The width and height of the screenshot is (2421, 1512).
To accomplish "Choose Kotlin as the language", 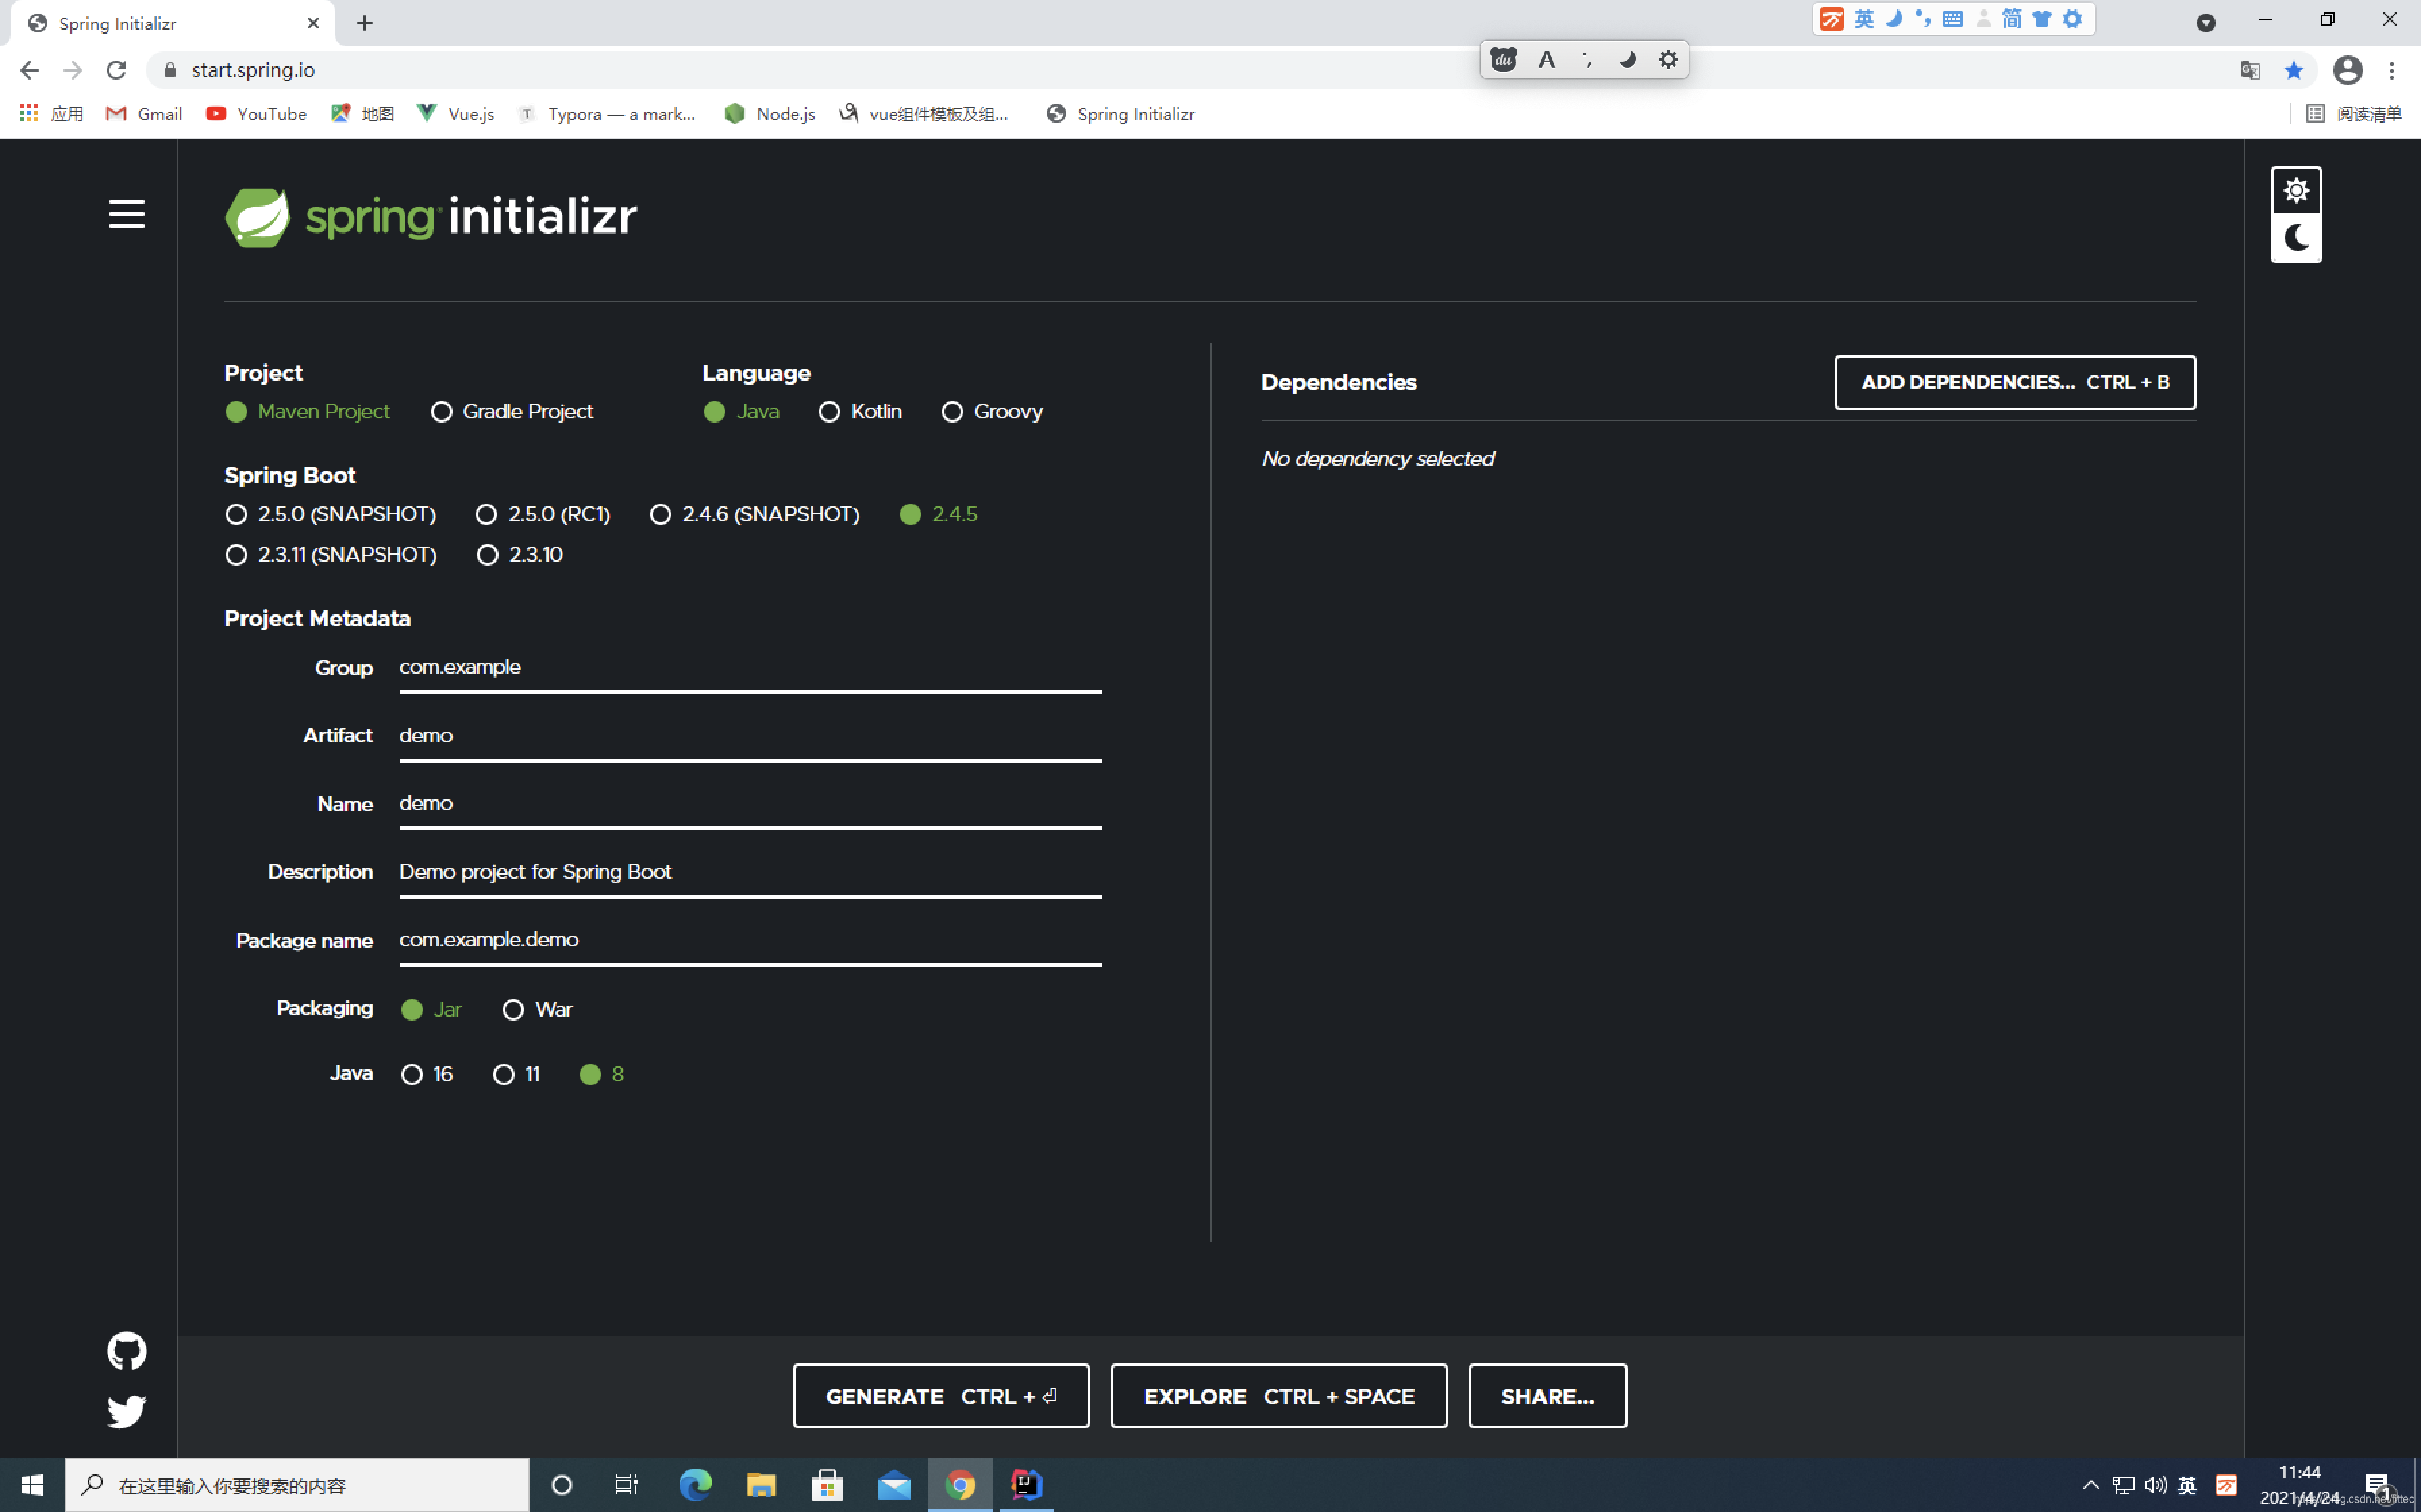I will point(861,412).
